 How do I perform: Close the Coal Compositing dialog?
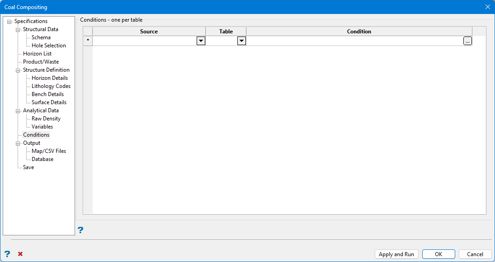[x=487, y=7]
